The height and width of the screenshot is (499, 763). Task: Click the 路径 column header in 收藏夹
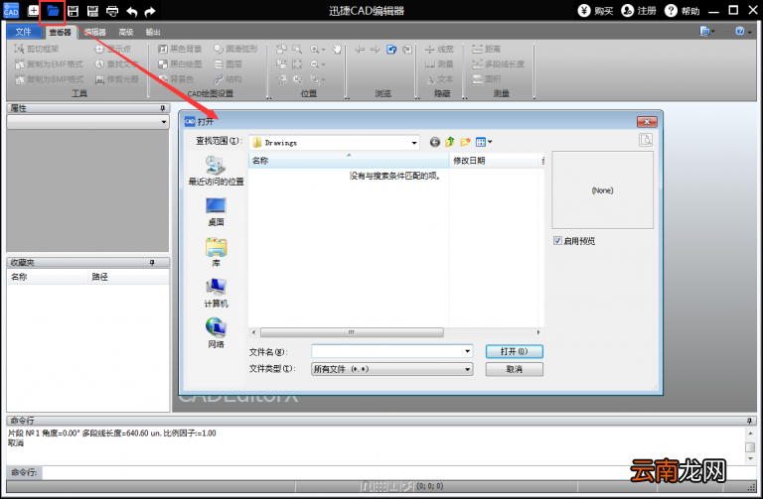pyautogui.click(x=128, y=277)
